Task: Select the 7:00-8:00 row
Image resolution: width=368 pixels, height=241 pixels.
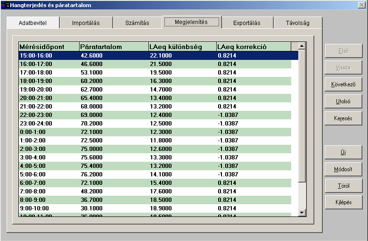Action: tap(155, 191)
